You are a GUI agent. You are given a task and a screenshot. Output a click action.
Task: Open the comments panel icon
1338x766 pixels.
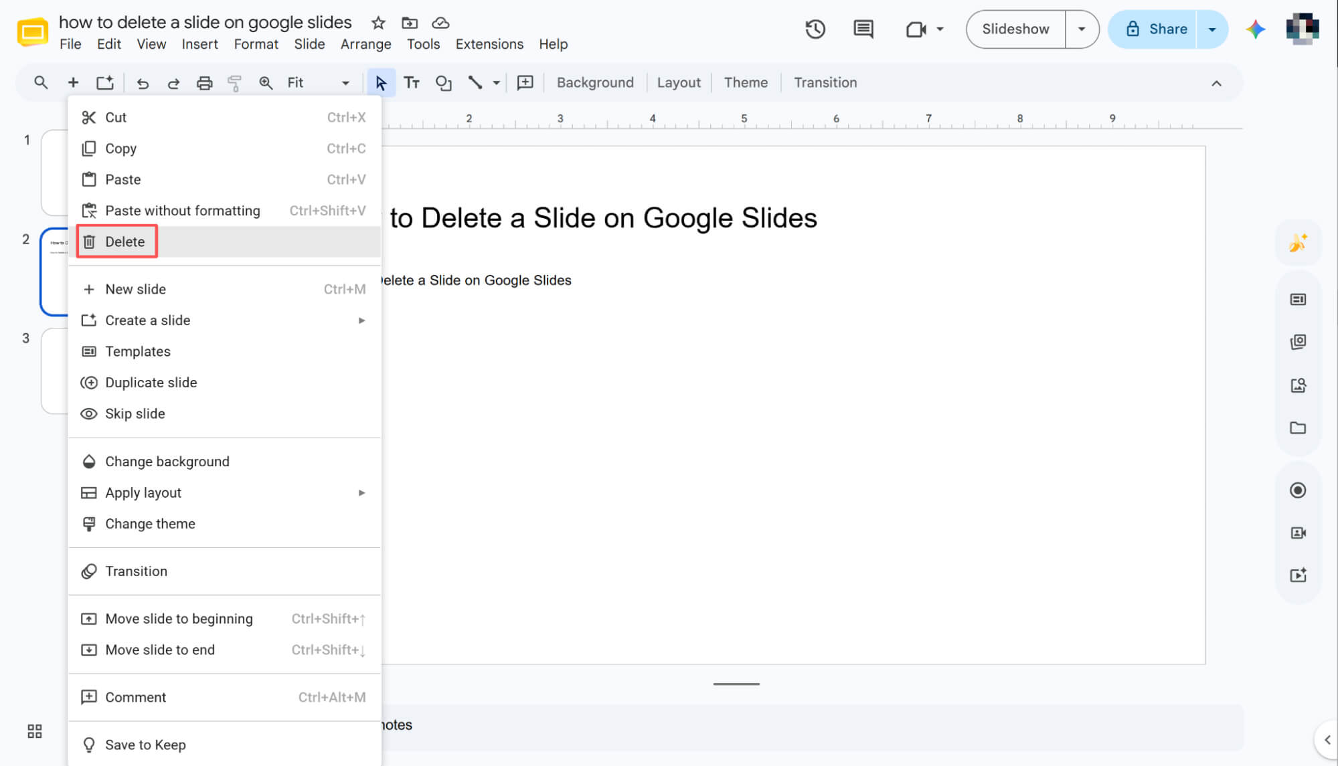click(x=863, y=29)
